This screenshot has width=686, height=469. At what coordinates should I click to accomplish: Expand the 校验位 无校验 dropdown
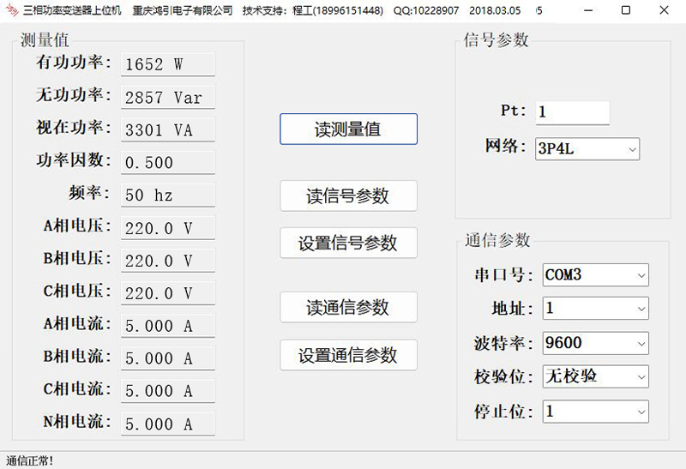click(595, 376)
